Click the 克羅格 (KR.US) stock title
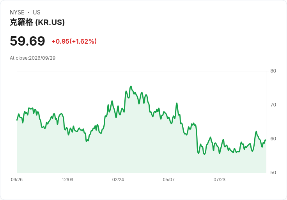 click(x=37, y=22)
